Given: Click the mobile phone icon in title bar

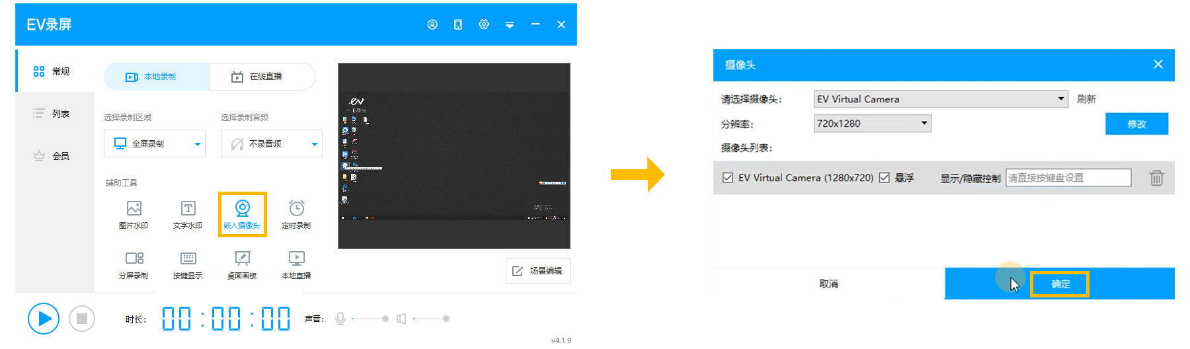Looking at the screenshot, I should pyautogui.click(x=458, y=24).
